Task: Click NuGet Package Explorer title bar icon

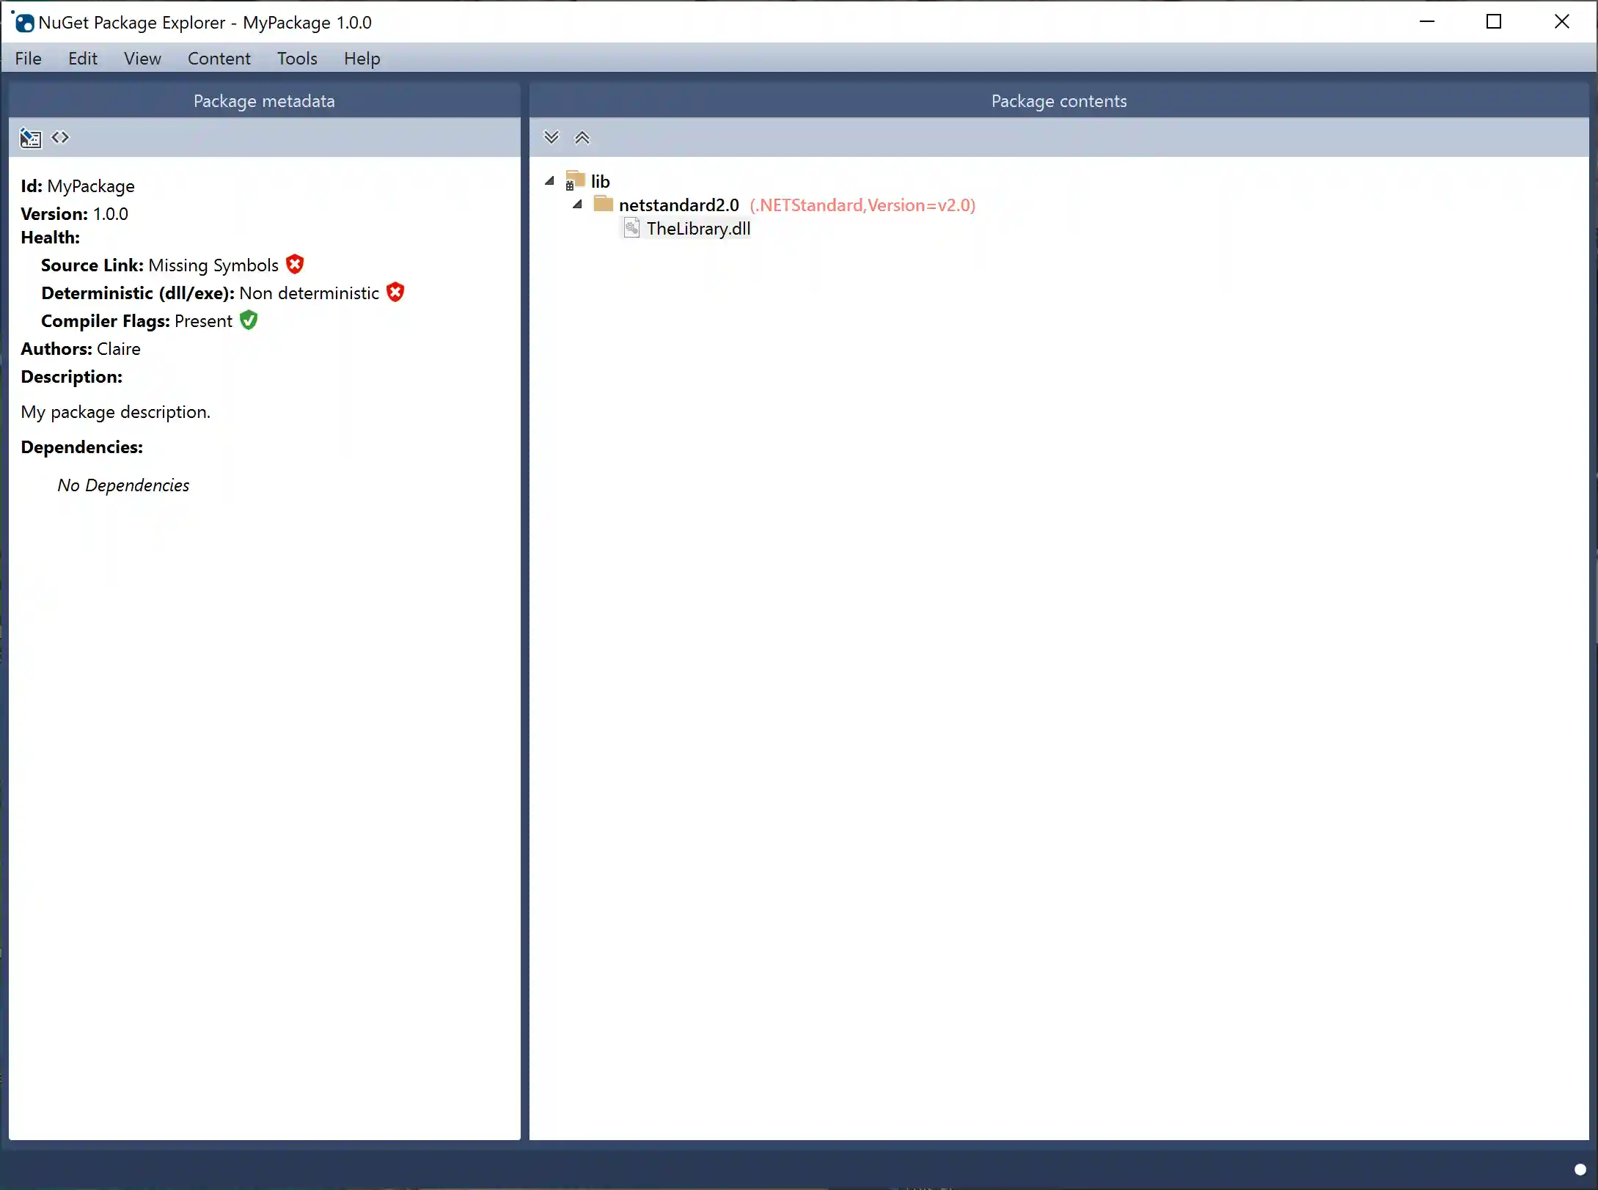Action: coord(23,22)
